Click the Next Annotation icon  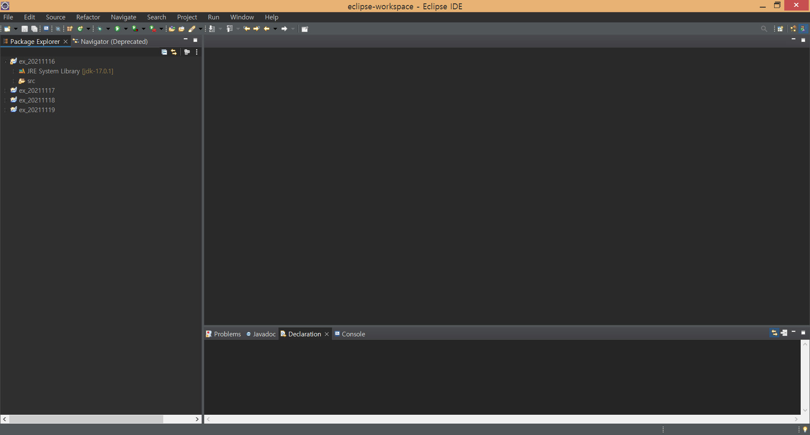212,29
